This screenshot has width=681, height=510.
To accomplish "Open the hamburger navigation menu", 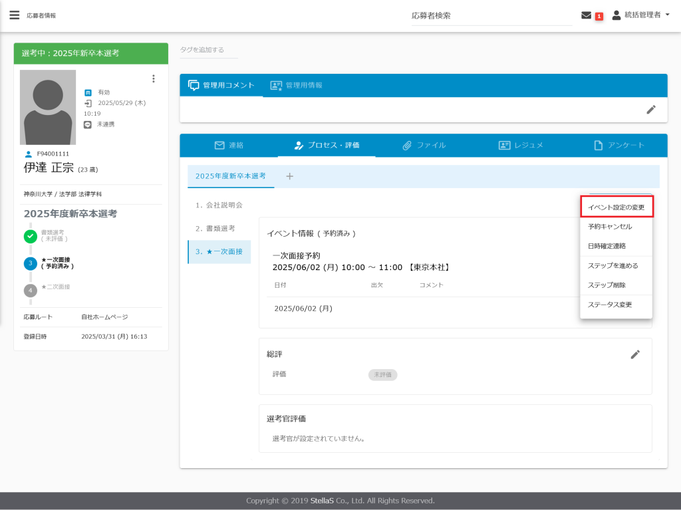I will click(14, 15).
